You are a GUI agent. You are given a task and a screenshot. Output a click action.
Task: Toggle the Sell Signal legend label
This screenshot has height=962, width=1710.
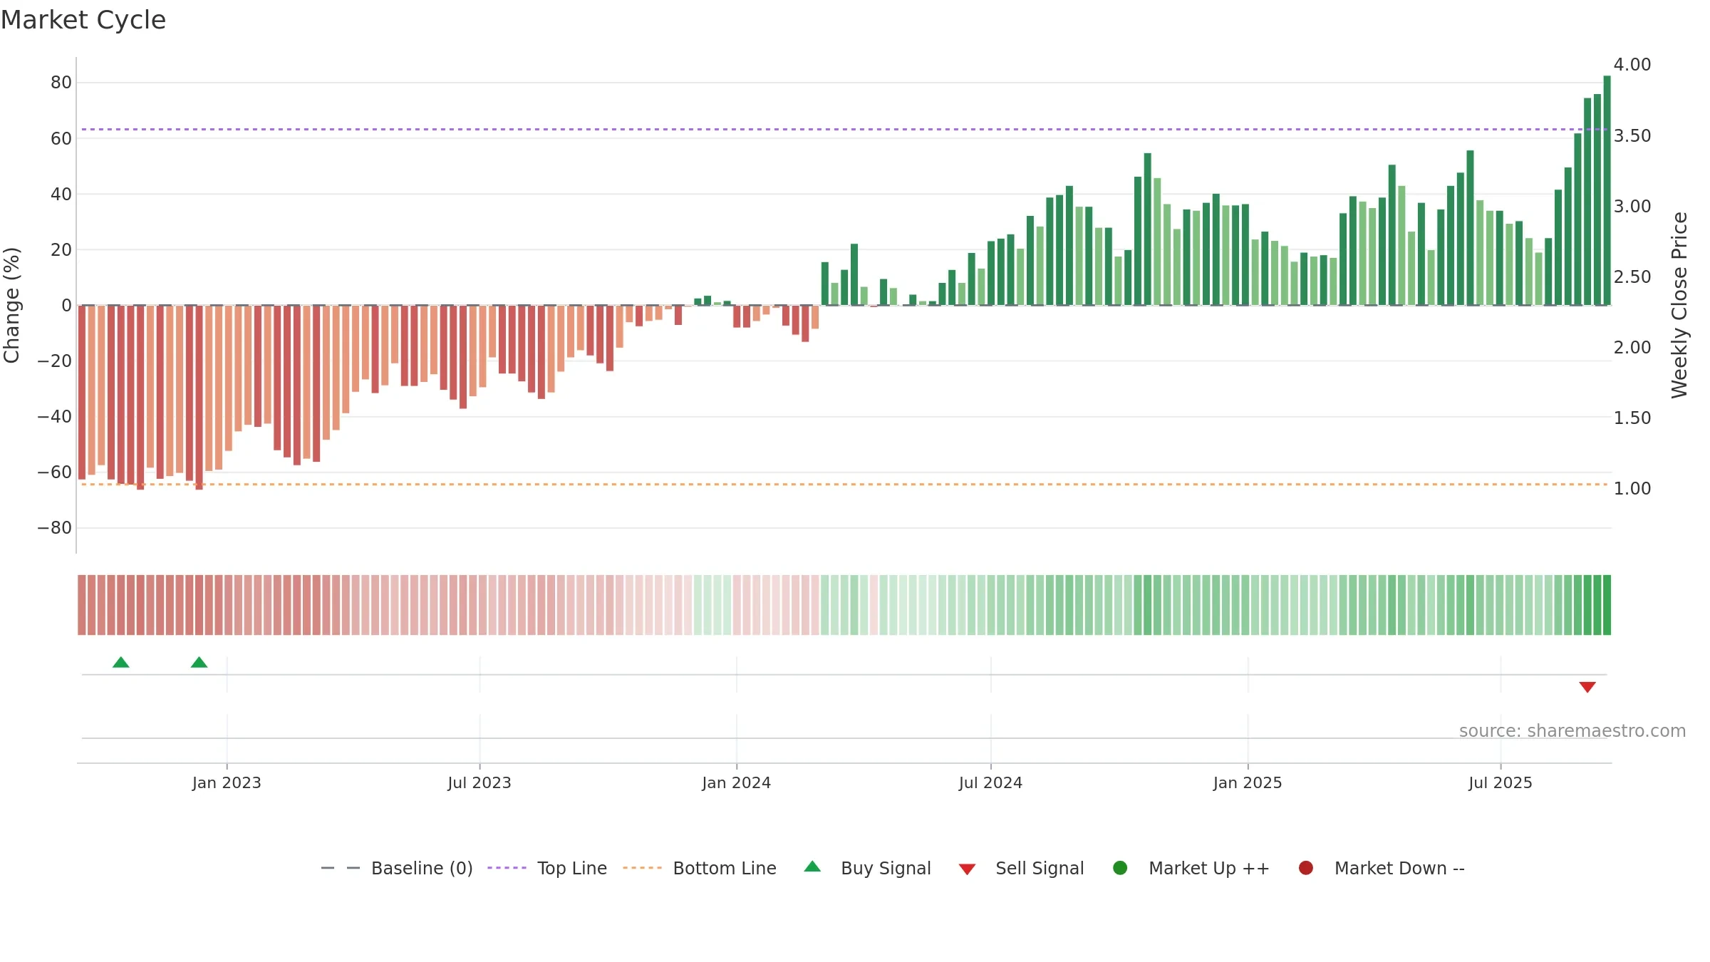tap(1040, 868)
